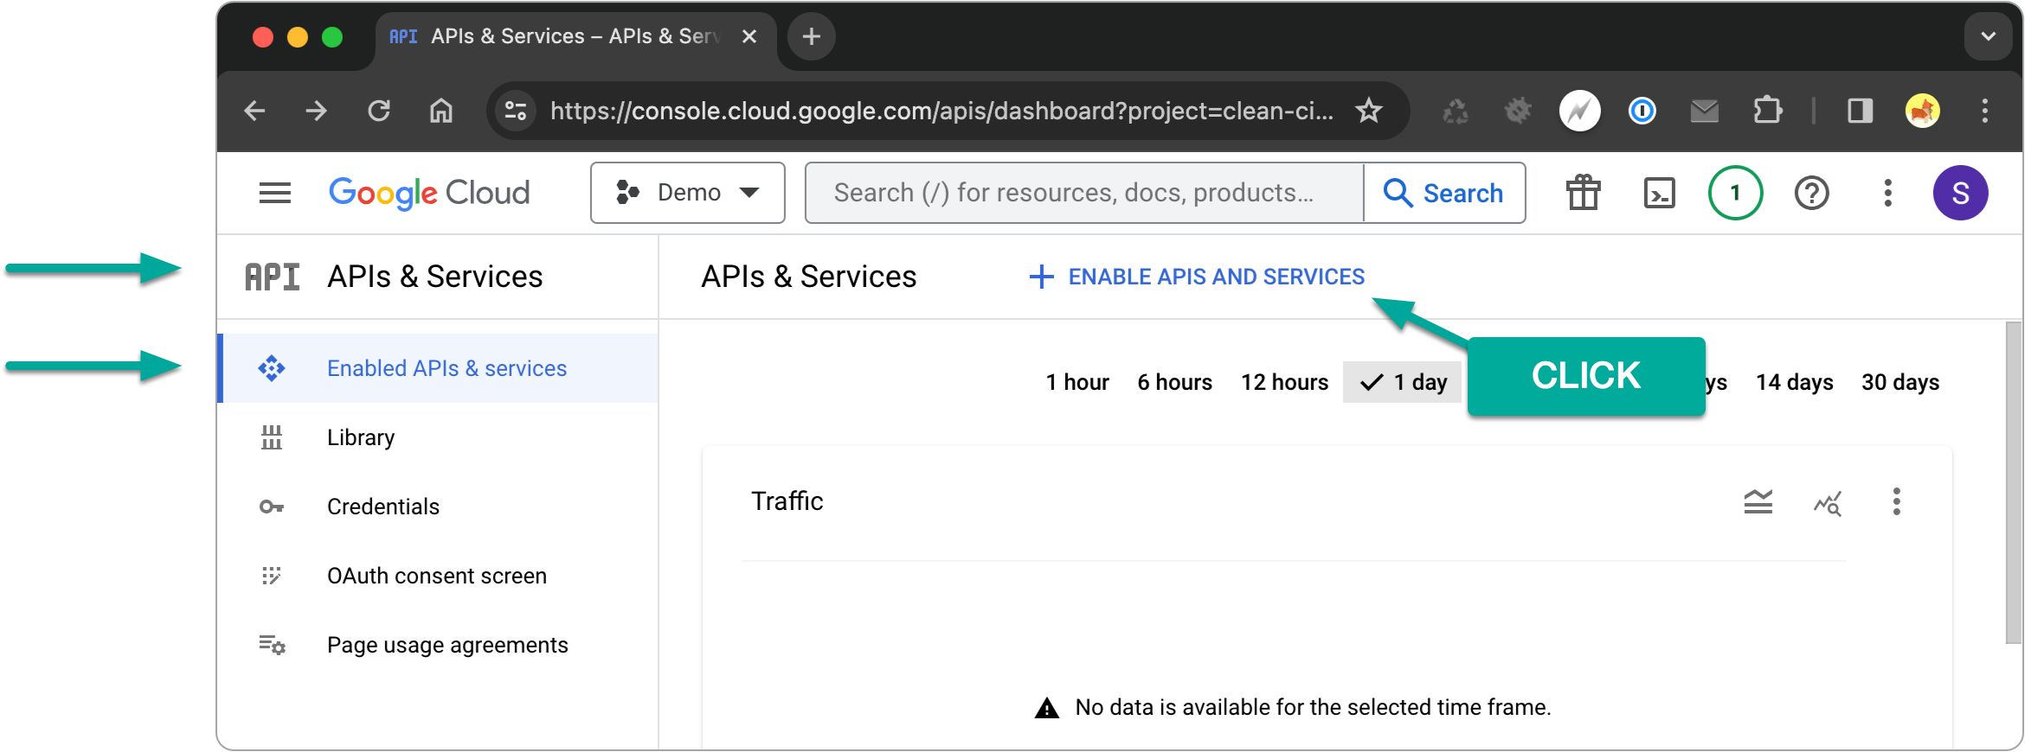This screenshot has width=2025, height=752.
Task: Click Enable APIs and Services
Action: point(1197,277)
